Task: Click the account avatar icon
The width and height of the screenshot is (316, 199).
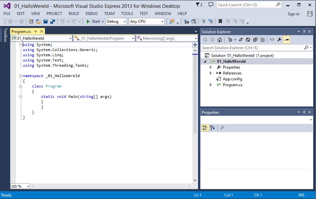Action: (310, 14)
